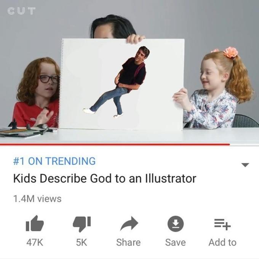
Task: Click the Share label
Action: [x=128, y=242]
